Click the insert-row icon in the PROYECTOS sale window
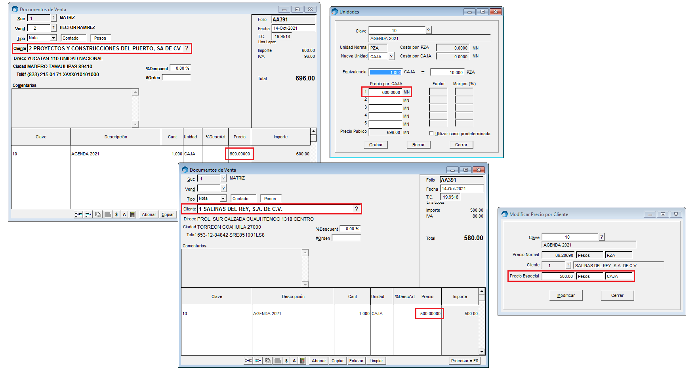The image size is (698, 371). (x=78, y=214)
